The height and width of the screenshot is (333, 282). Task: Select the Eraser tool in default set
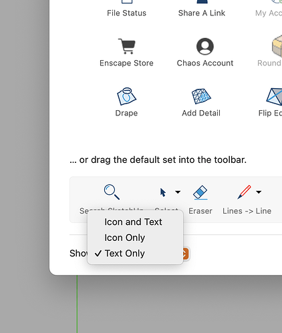200,192
